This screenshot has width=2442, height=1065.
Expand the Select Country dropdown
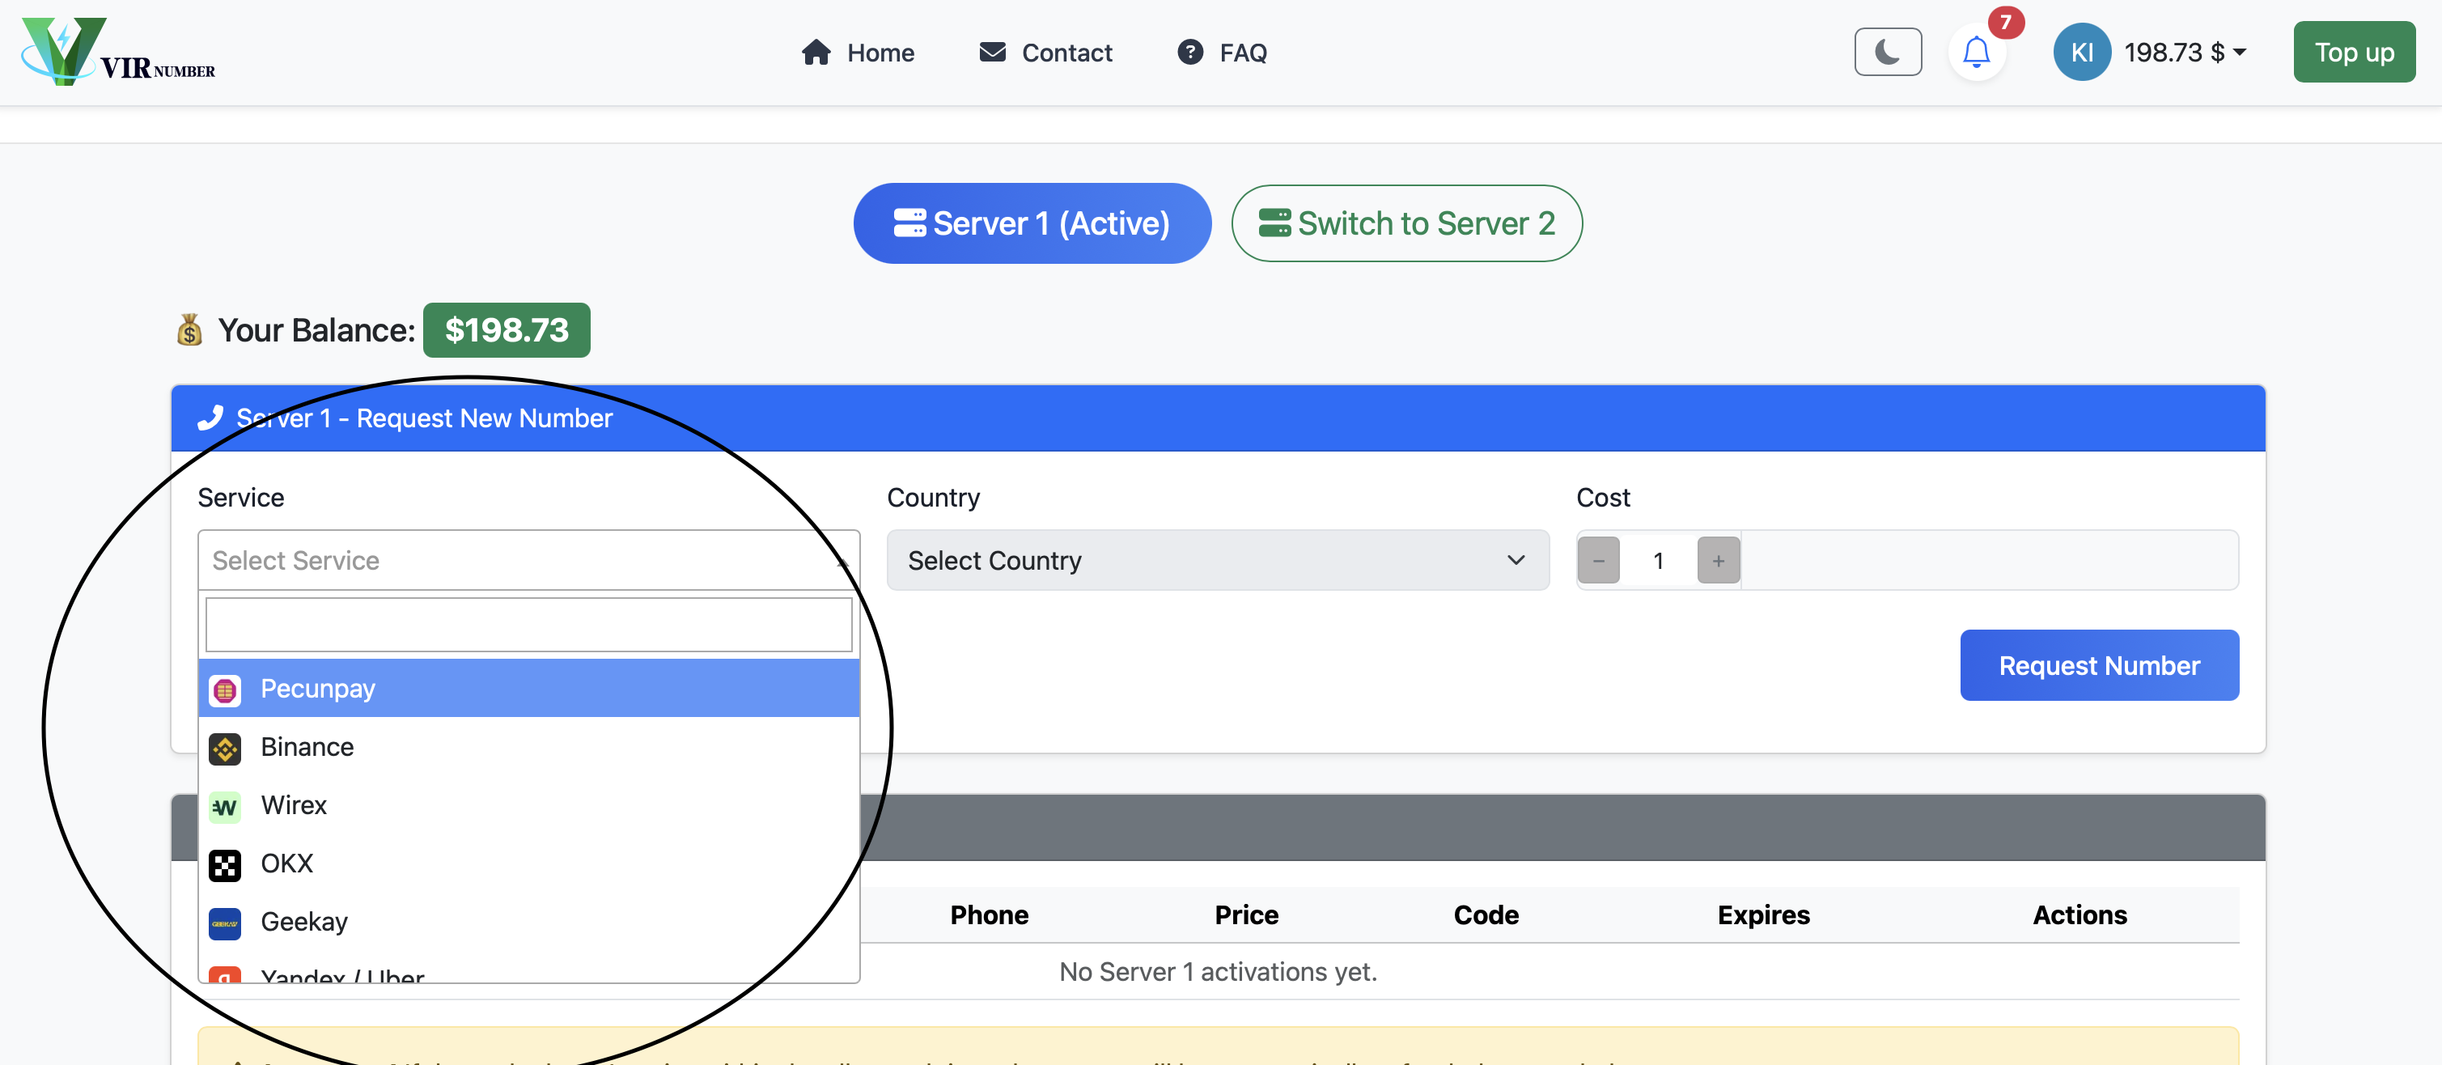click(x=1217, y=561)
